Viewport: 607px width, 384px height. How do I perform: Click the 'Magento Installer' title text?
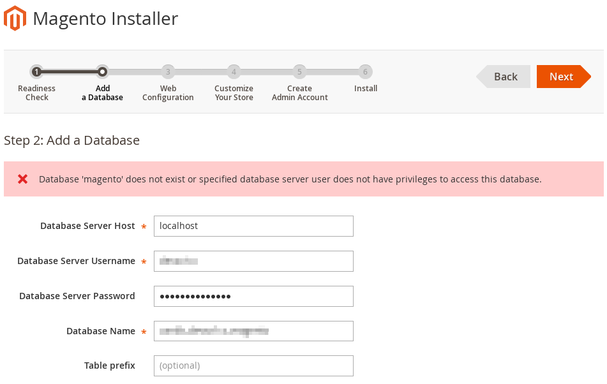pyautogui.click(x=105, y=18)
